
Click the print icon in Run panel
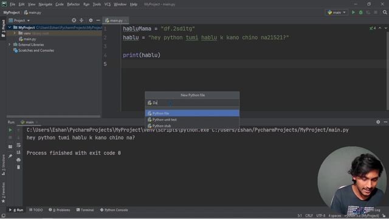click(19, 160)
